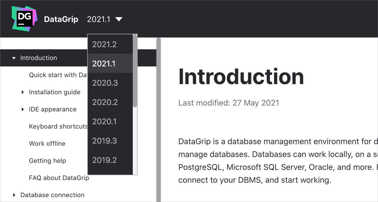
Task: Open the Keyboard shortcuts page
Action: pos(58,126)
